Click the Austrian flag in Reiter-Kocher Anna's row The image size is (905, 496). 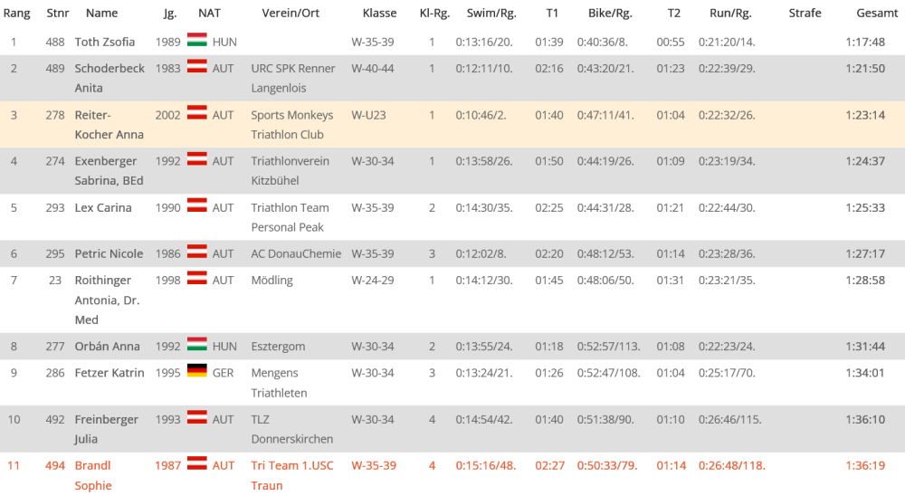[x=196, y=113]
